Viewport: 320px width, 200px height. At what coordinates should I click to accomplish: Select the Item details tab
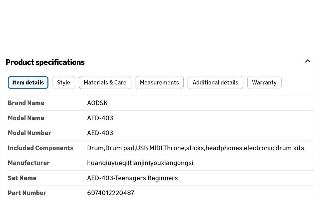28,83
